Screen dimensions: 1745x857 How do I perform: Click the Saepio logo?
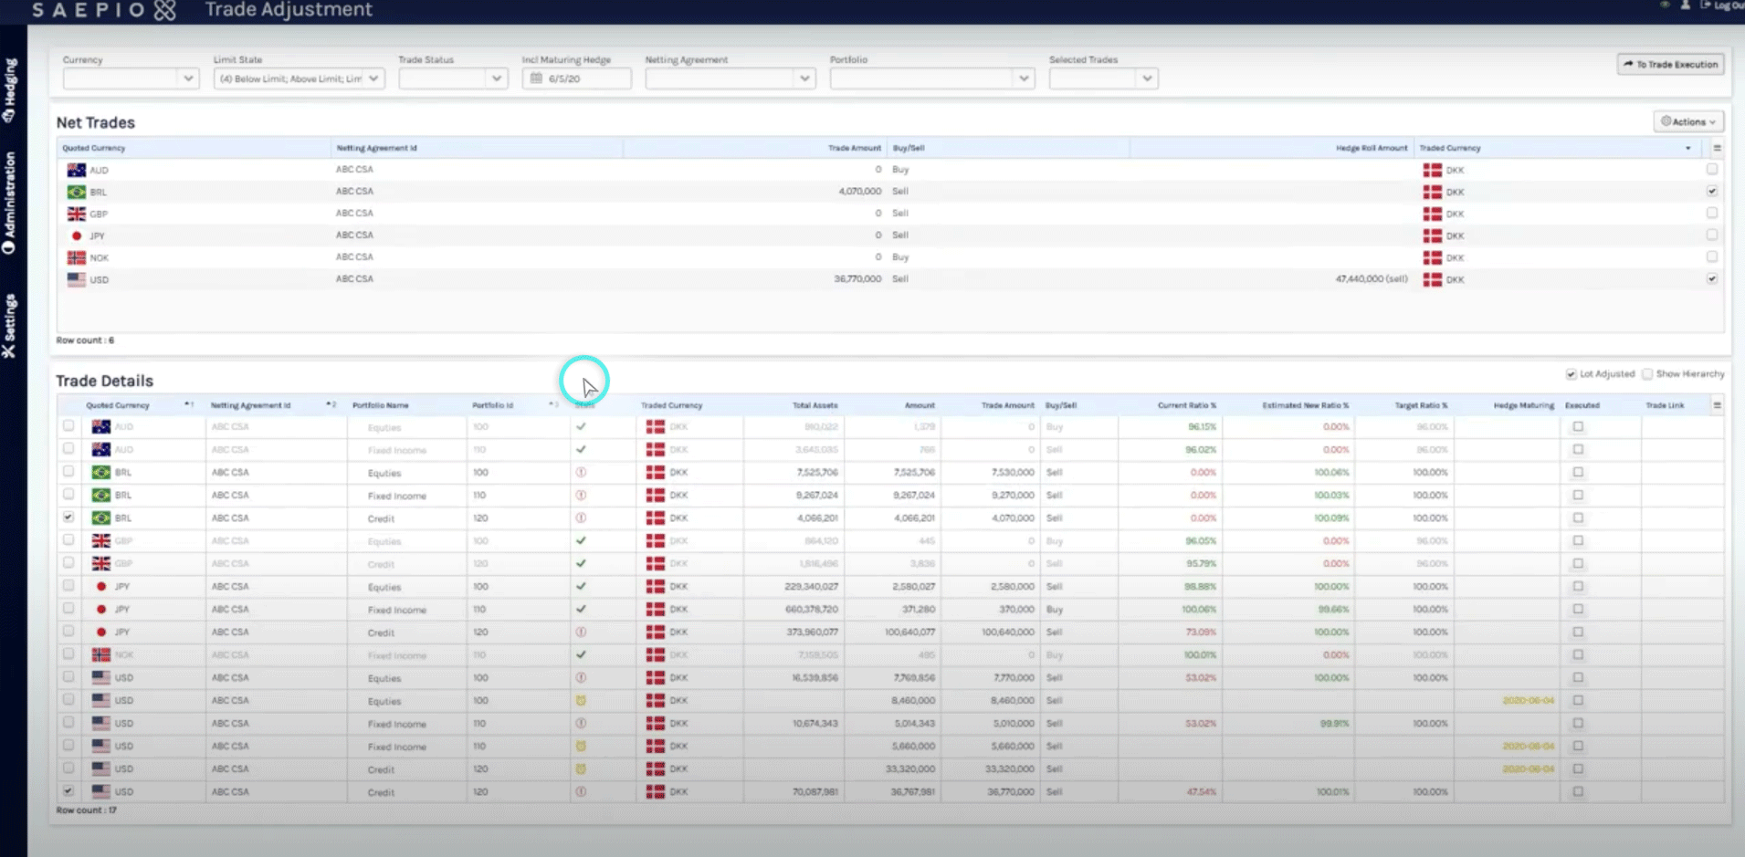pos(104,10)
